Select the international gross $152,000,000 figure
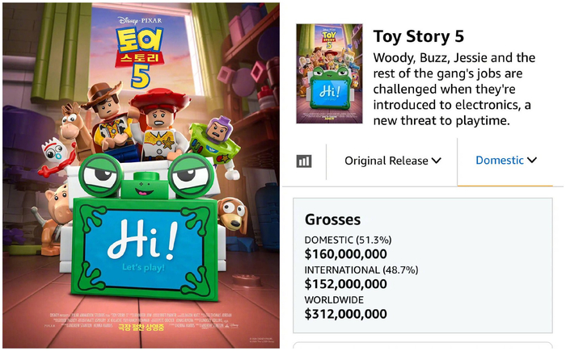Screen dimensions: 566x351 tap(346, 284)
